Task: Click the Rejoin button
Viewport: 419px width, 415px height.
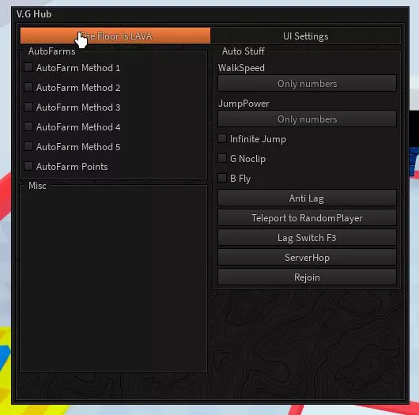Action: (307, 277)
